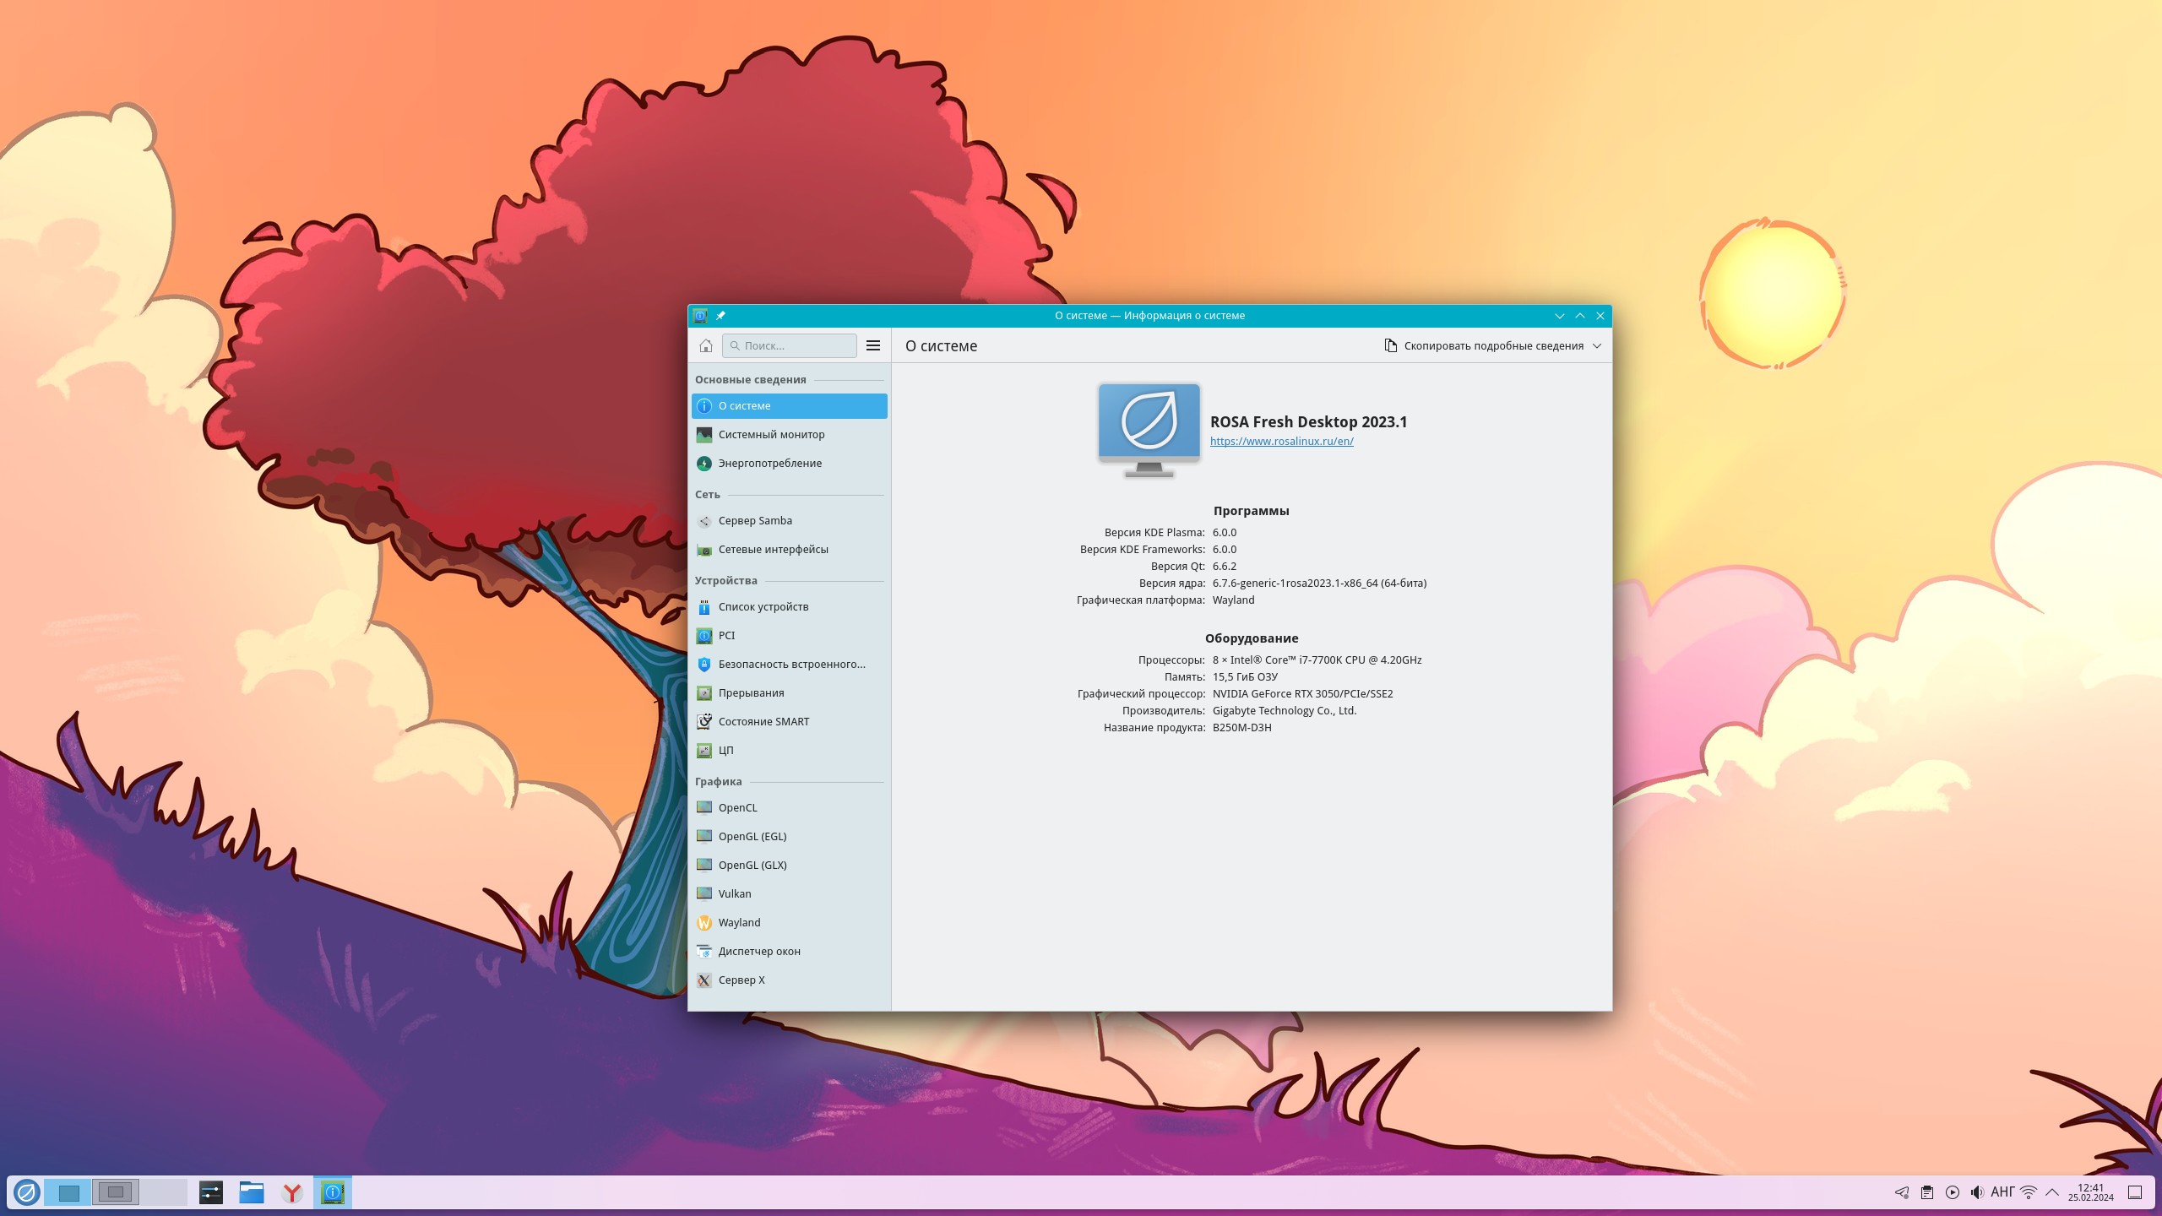The image size is (2162, 1216).
Task: Select the Сетевые интерфейсы menu item
Action: click(772, 550)
